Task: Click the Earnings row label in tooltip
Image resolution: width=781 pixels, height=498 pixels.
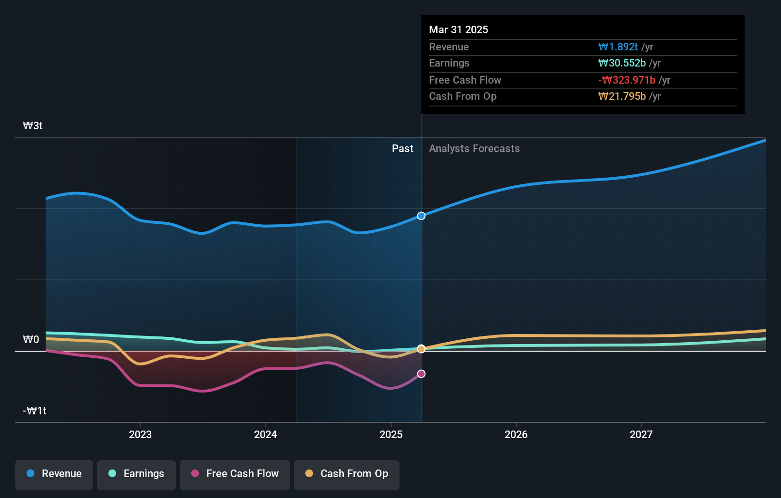Action: click(x=449, y=63)
